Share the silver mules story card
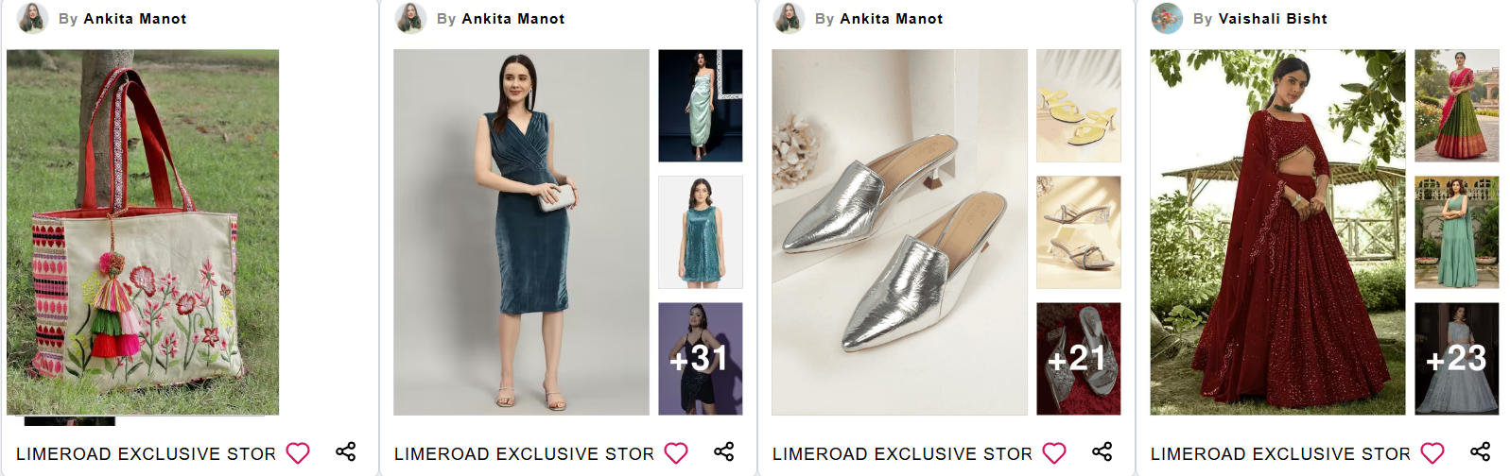Image resolution: width=1510 pixels, height=476 pixels. (1102, 451)
